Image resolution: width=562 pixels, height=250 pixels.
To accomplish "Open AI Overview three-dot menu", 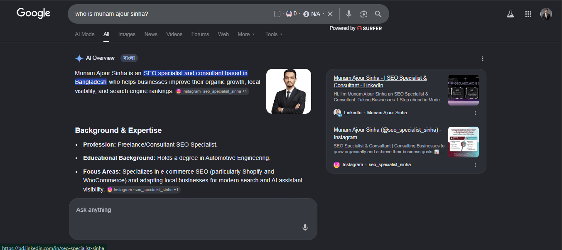I will tap(483, 59).
